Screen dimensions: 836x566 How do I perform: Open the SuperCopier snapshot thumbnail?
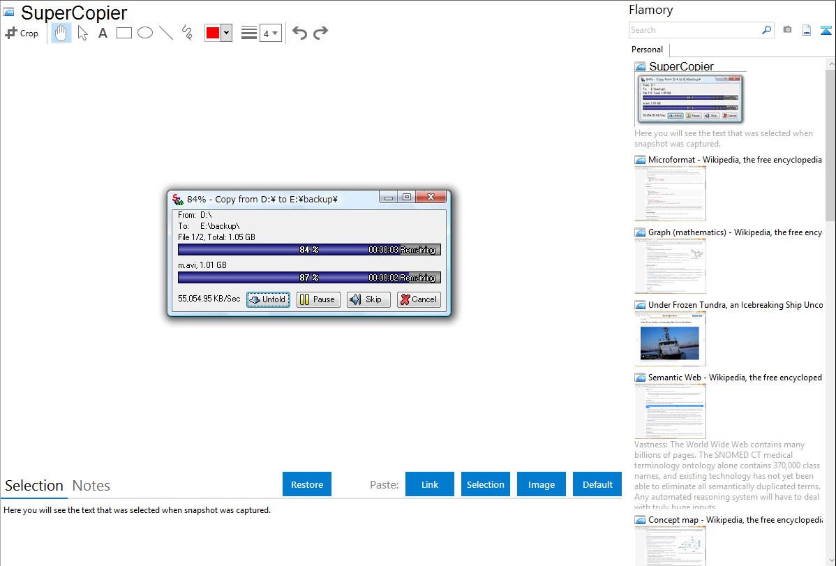(689, 98)
